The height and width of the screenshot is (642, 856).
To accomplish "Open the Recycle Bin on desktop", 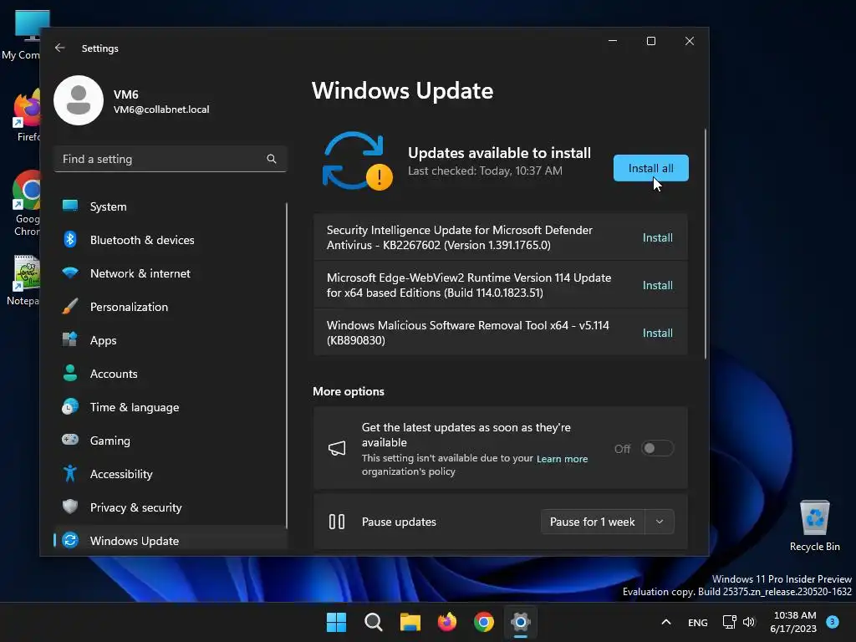I will coord(814,526).
